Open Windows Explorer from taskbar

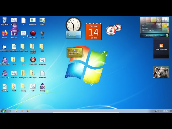point(16,111)
